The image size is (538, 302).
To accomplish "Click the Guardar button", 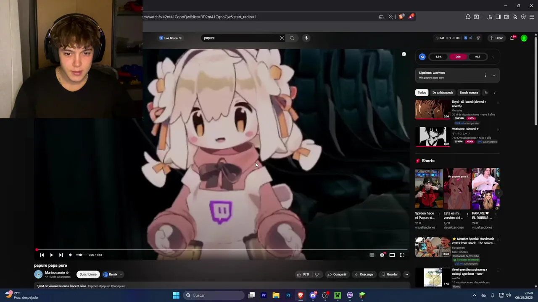I will click(390, 274).
